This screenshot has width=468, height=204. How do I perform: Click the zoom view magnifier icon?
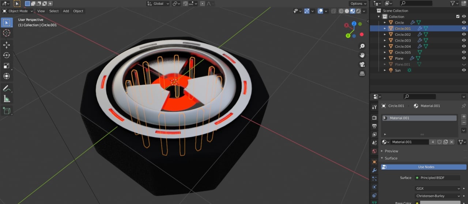pos(362,46)
